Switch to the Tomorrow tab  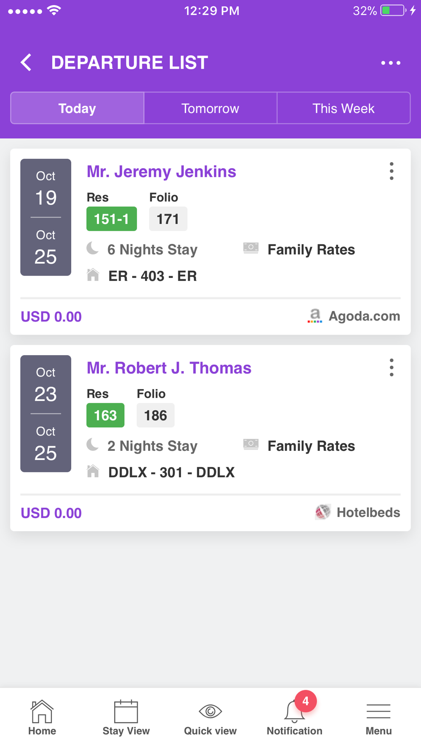click(x=210, y=108)
